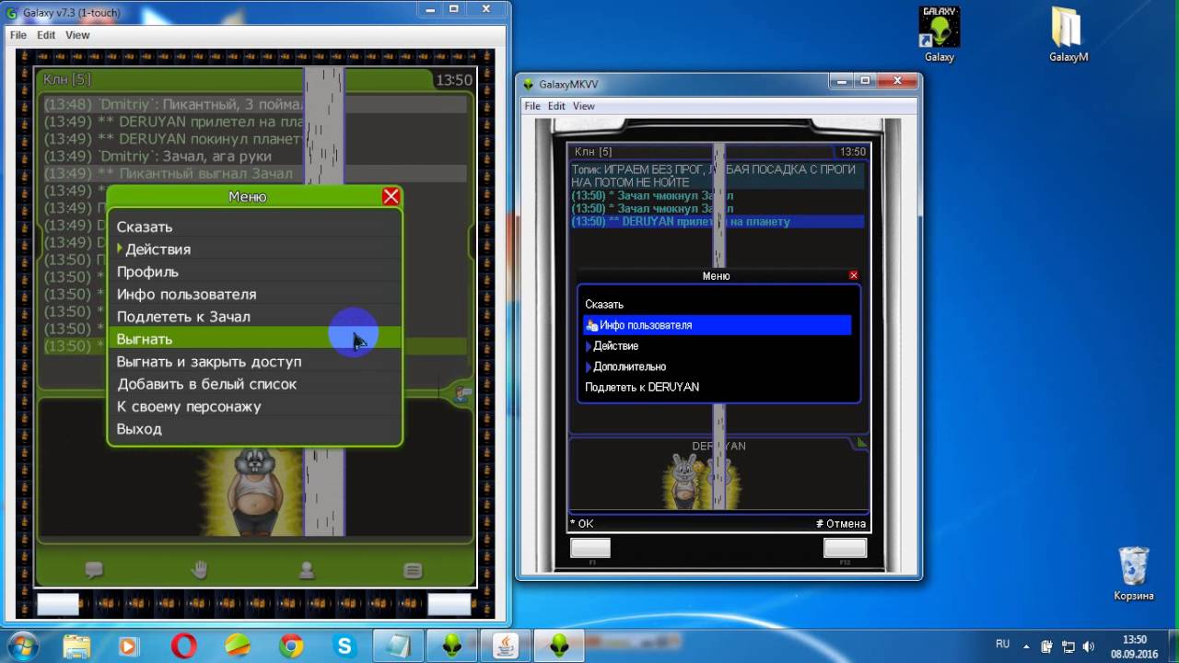This screenshot has width=1179, height=663.
Task: Close the green Меню popup with red X
Action: point(391,196)
